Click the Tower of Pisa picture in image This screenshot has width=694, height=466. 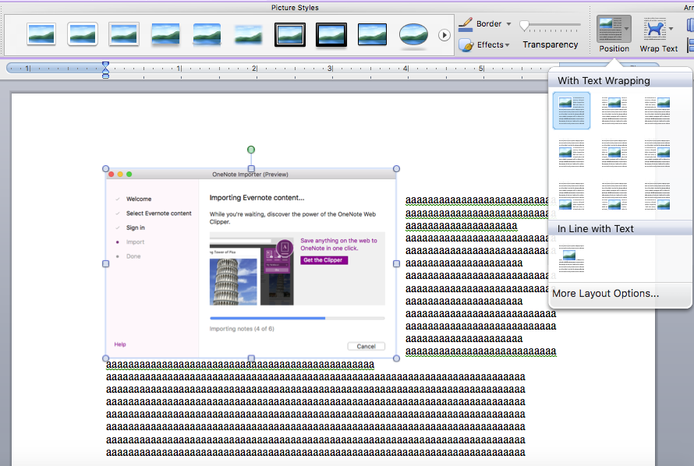(233, 281)
